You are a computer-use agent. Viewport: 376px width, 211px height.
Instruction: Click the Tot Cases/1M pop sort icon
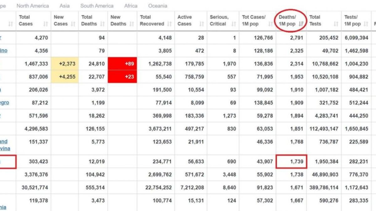270,24
